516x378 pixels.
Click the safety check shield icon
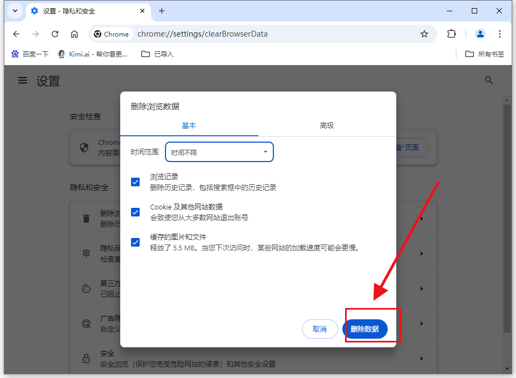[84, 148]
